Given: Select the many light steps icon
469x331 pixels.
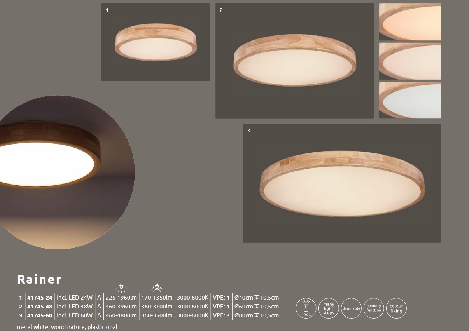Looking at the screenshot, I should tap(329, 308).
